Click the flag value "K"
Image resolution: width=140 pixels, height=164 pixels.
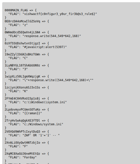[25, 91]
